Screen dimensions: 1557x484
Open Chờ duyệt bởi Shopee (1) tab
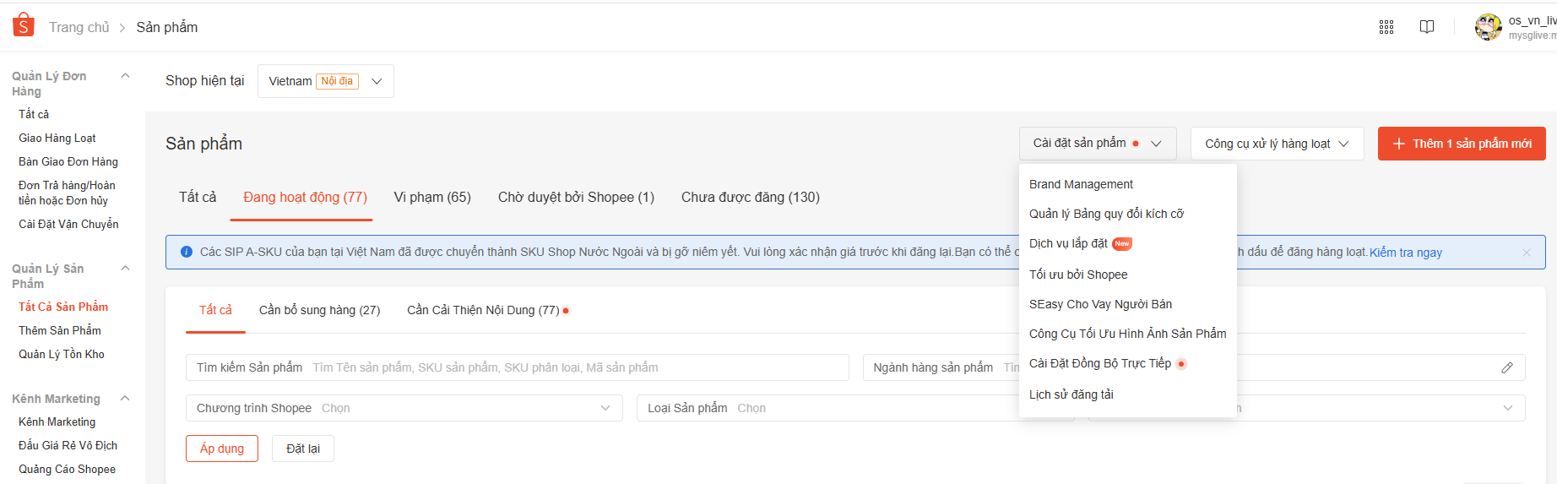(x=577, y=197)
